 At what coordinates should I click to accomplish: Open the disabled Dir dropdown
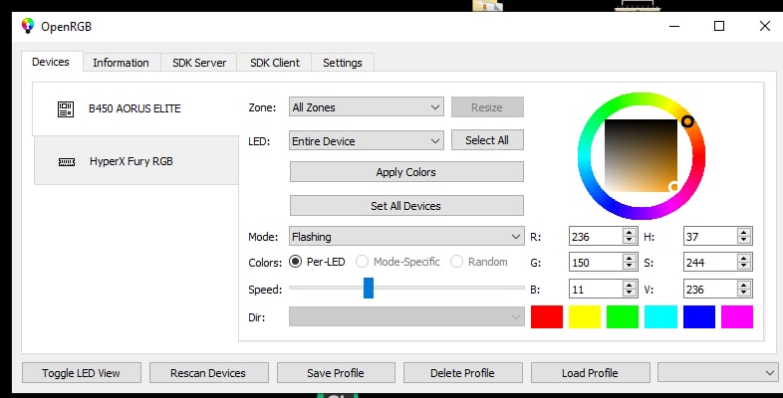pos(406,317)
